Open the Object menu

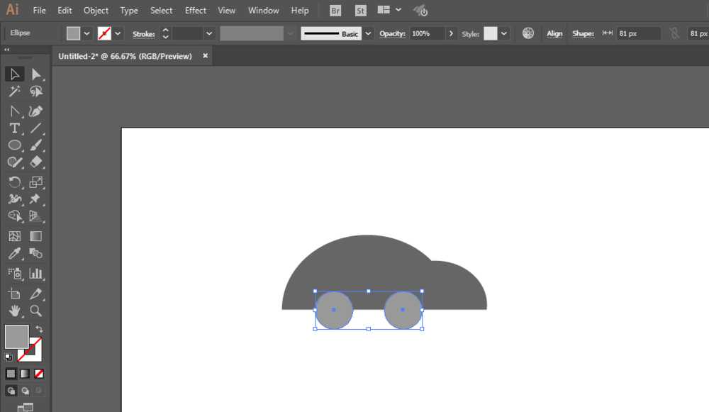point(96,11)
